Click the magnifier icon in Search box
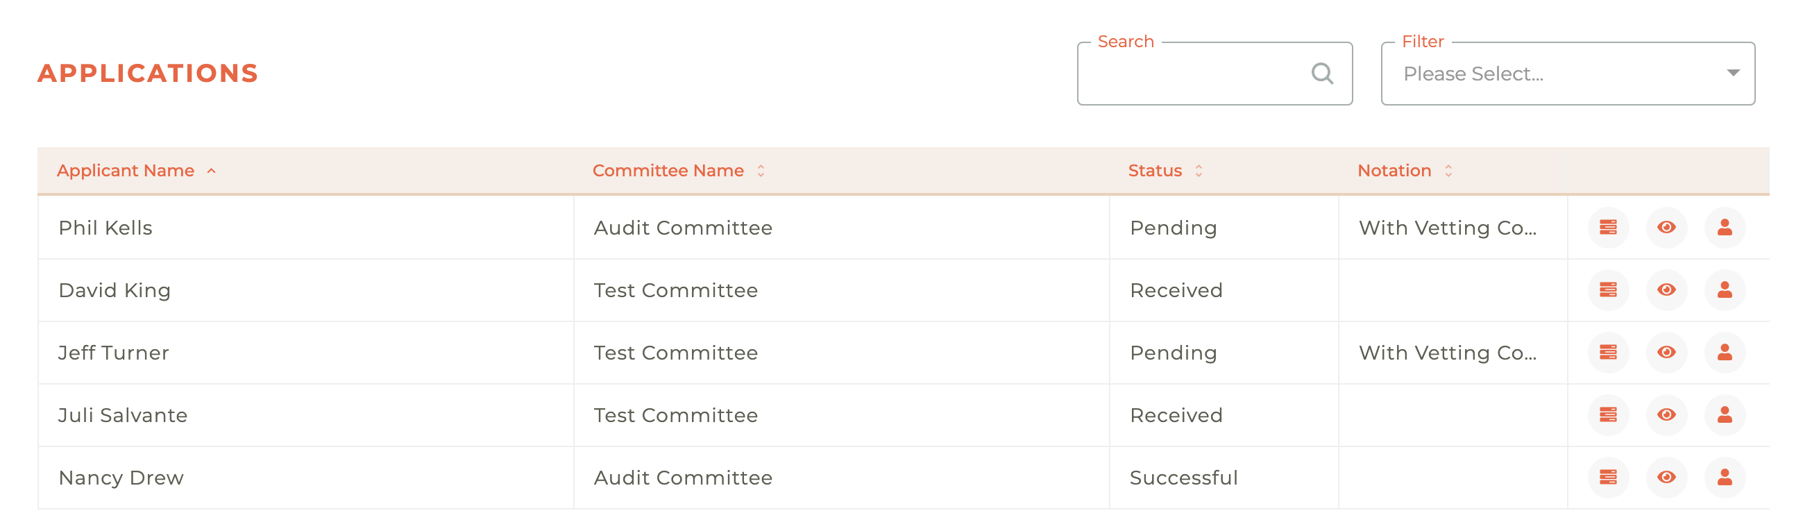 pos(1321,74)
